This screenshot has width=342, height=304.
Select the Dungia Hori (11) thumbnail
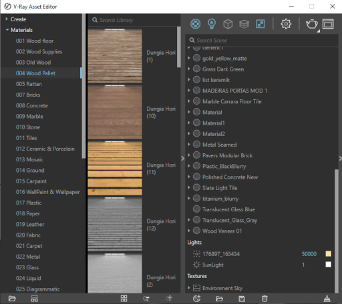tap(115, 168)
